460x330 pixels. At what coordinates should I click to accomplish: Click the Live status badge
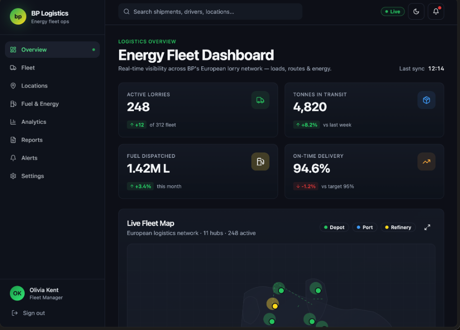point(393,12)
